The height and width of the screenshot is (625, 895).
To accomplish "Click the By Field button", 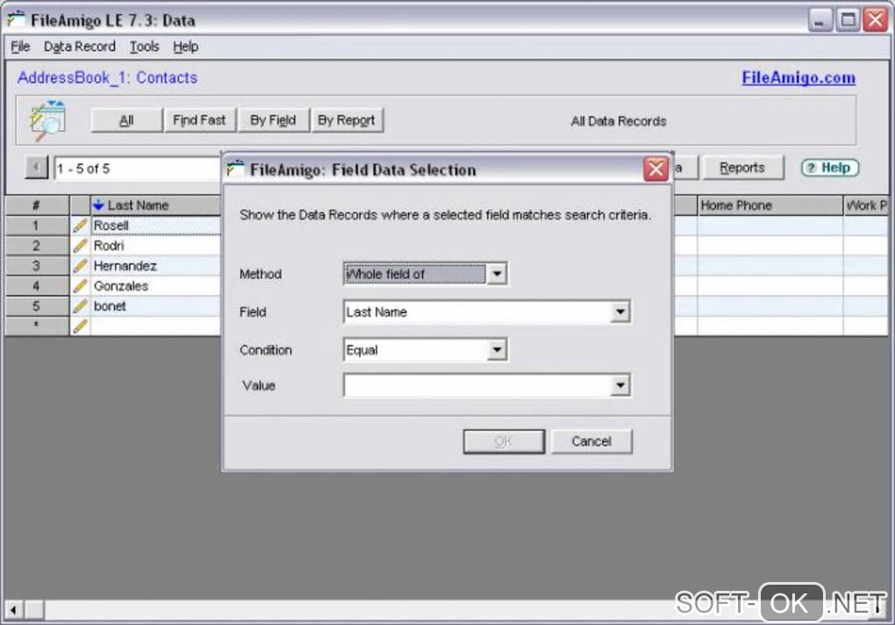I will (x=273, y=120).
